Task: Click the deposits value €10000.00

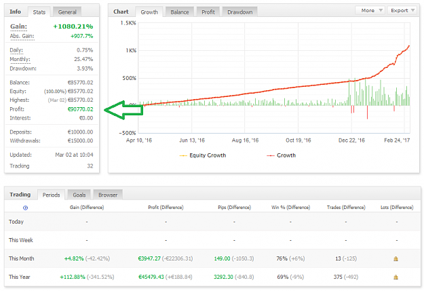Action: (x=80, y=132)
